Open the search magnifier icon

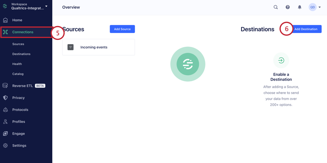click(x=276, y=7)
